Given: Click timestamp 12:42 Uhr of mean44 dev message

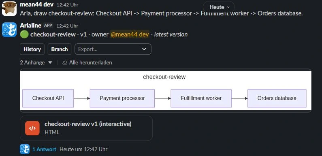Looking at the screenshot, I should pos(67,5).
